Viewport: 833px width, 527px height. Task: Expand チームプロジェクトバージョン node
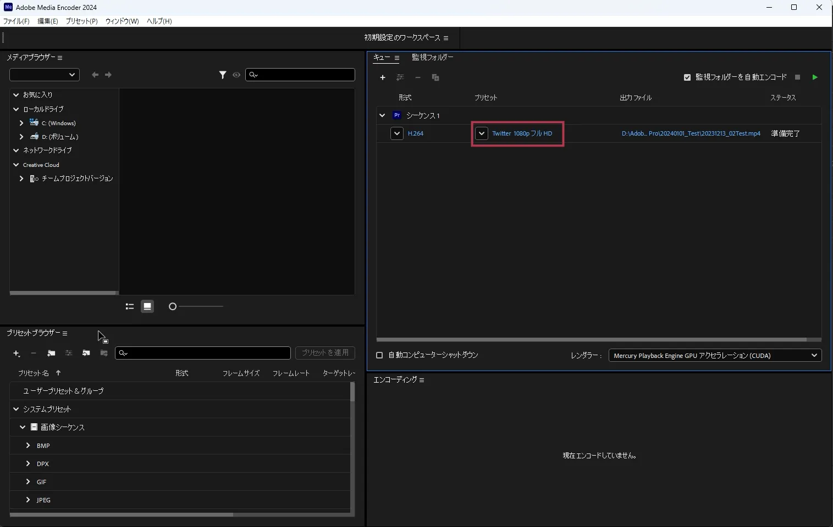[x=21, y=178]
